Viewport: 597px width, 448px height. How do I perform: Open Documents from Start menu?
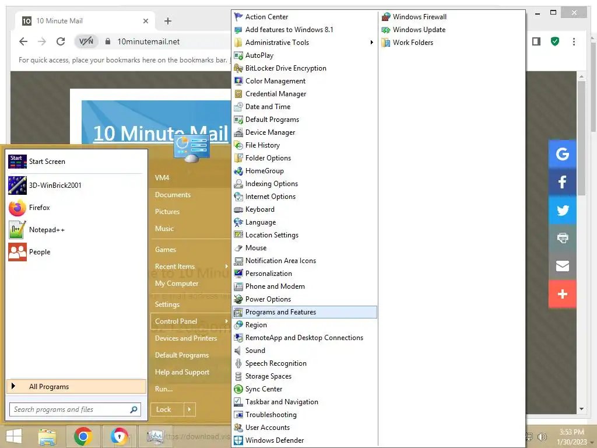pyautogui.click(x=173, y=195)
